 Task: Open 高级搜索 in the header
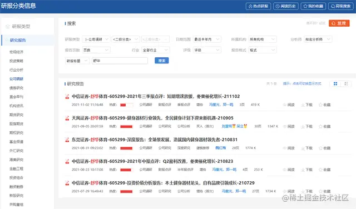(x=341, y=6)
